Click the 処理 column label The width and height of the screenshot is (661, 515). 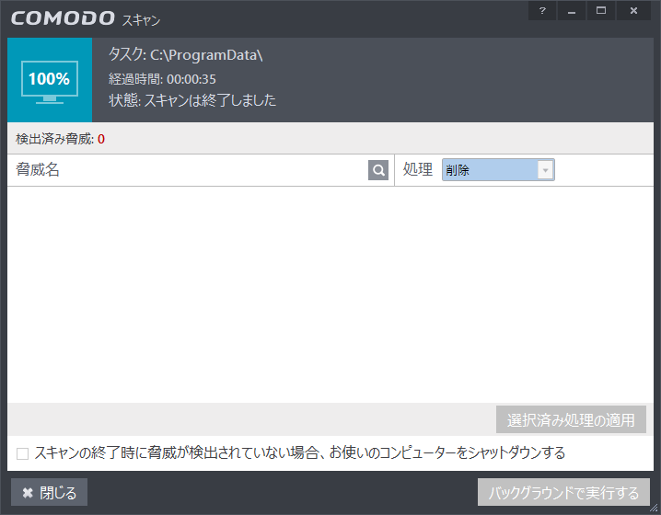click(417, 169)
